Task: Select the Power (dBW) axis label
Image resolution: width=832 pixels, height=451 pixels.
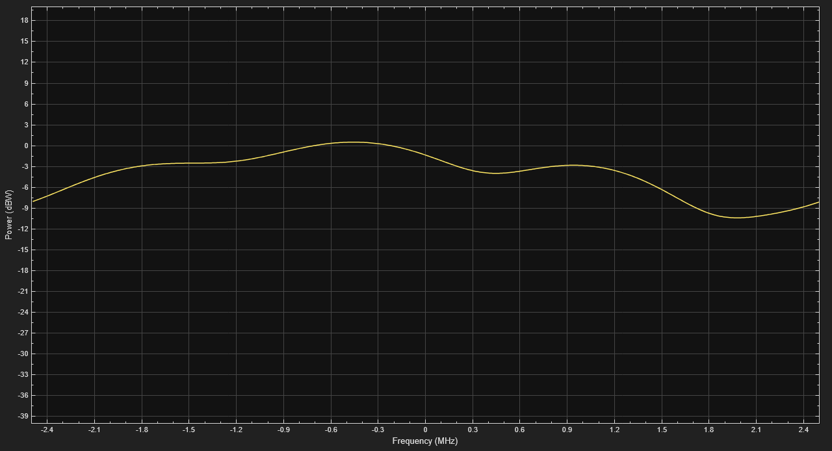Action: [9, 214]
